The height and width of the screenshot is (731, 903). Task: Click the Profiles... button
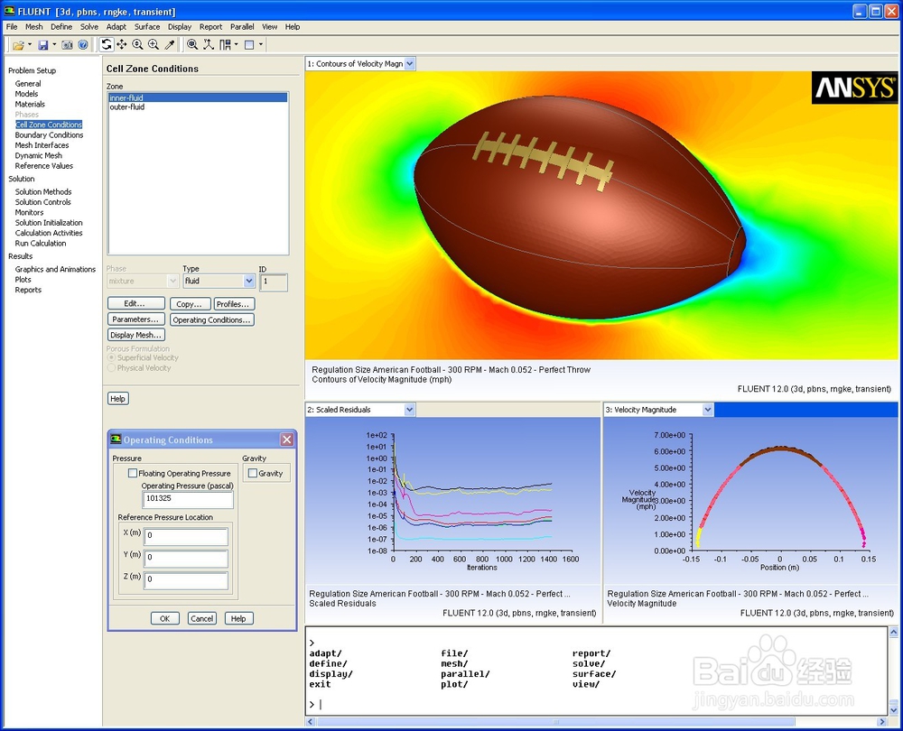[234, 303]
